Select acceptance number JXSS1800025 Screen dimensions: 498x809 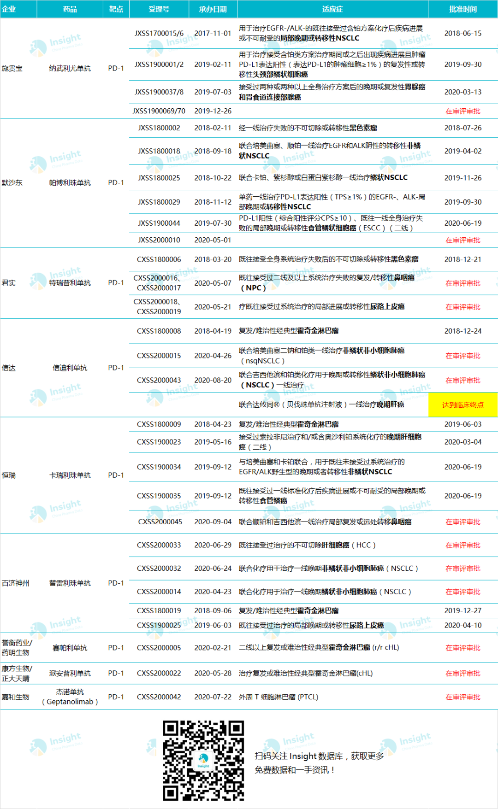click(159, 177)
